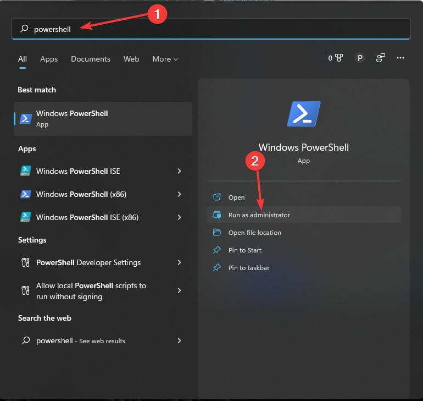Switch to the Documents tab
Screen dimensions: 423x401
pos(91,59)
